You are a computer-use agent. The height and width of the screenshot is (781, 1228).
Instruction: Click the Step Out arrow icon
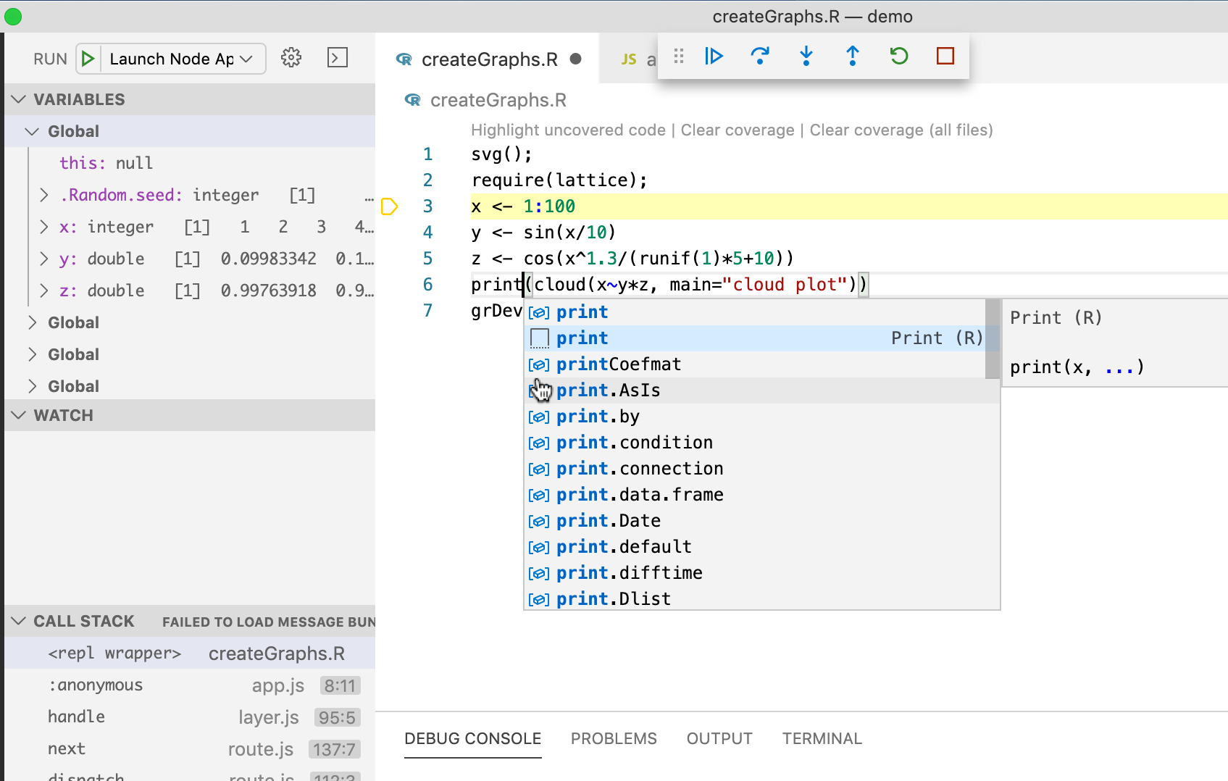point(852,56)
